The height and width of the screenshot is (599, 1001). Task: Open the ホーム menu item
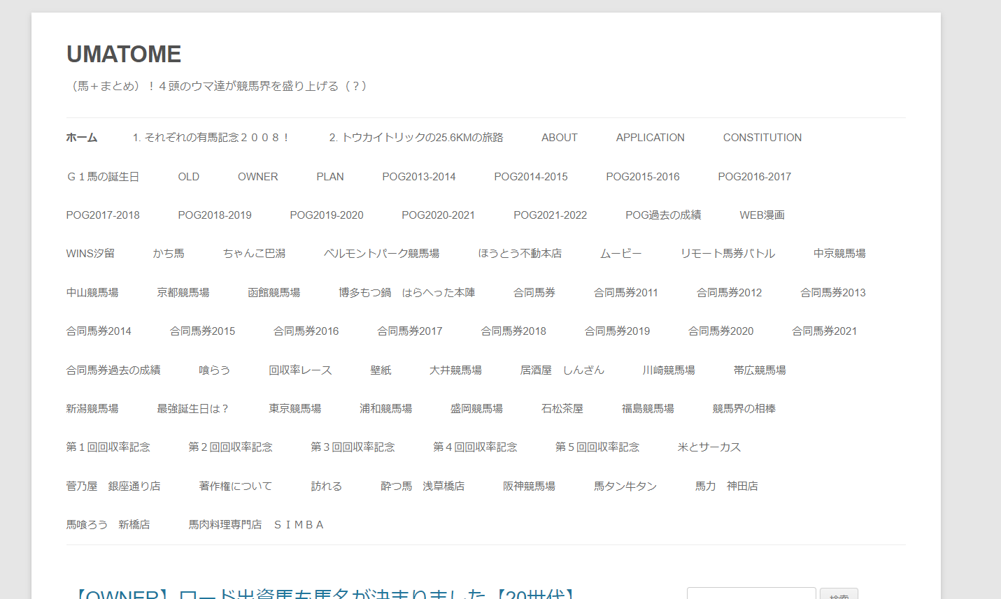82,138
